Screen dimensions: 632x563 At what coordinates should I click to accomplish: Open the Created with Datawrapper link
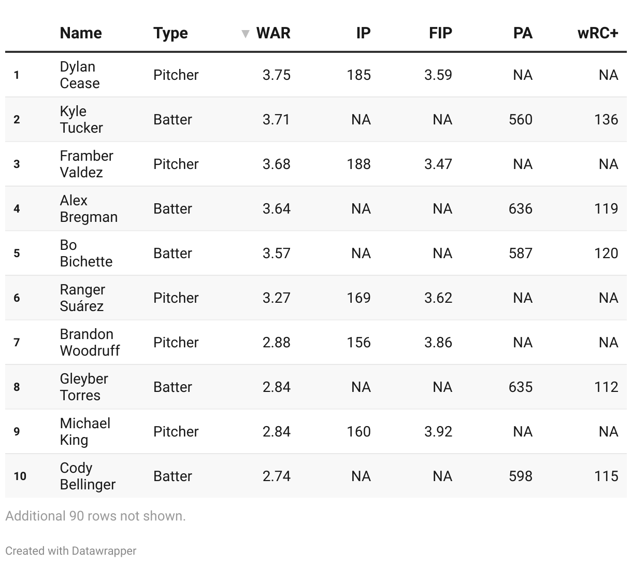71,551
